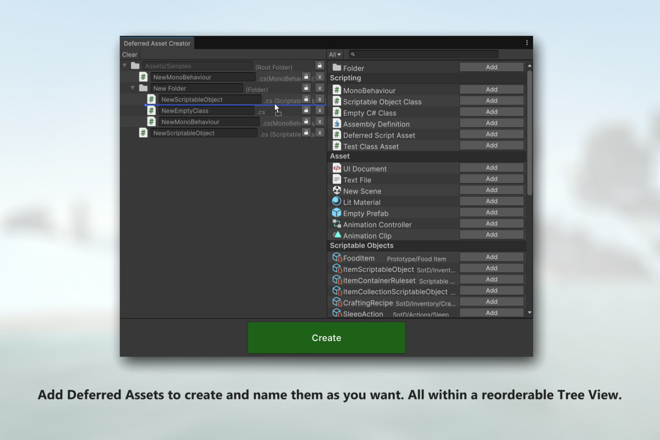Image resolution: width=660 pixels, height=440 pixels.
Task: Click the Animation Clip triangle icon
Action: [336, 235]
